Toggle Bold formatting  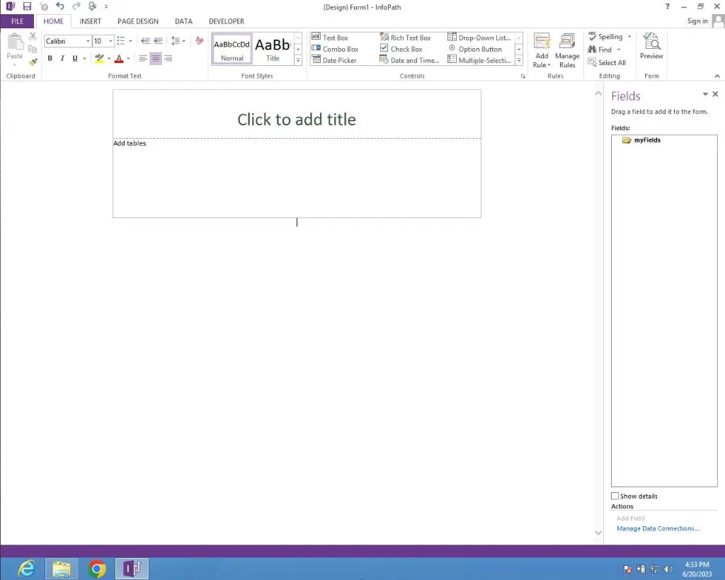pyautogui.click(x=50, y=59)
